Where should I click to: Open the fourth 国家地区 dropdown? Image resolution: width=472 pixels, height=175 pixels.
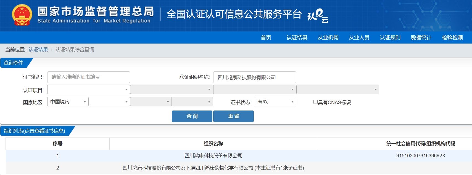pyautogui.click(x=192, y=101)
